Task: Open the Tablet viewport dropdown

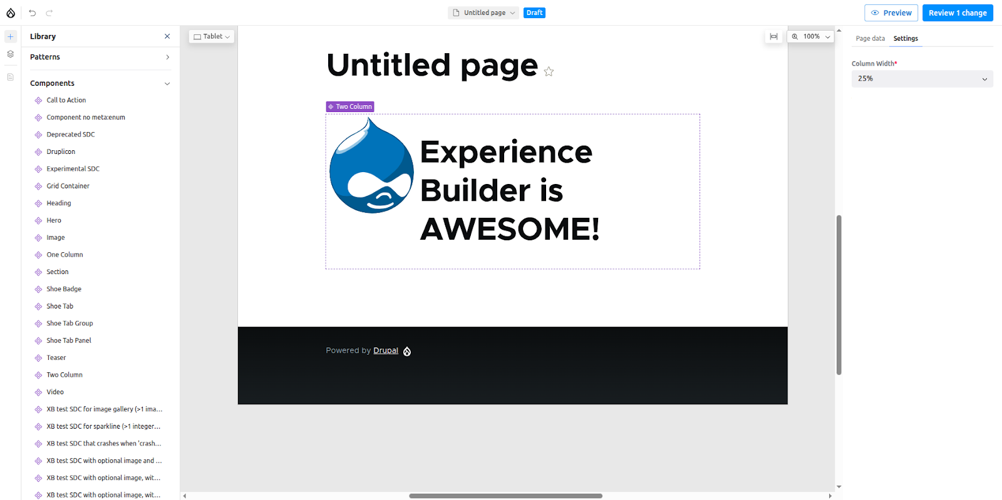Action: (212, 36)
